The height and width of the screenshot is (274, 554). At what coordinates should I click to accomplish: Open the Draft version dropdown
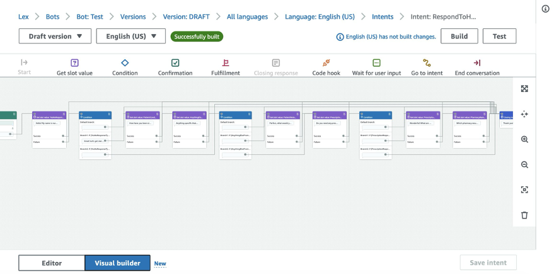click(55, 36)
